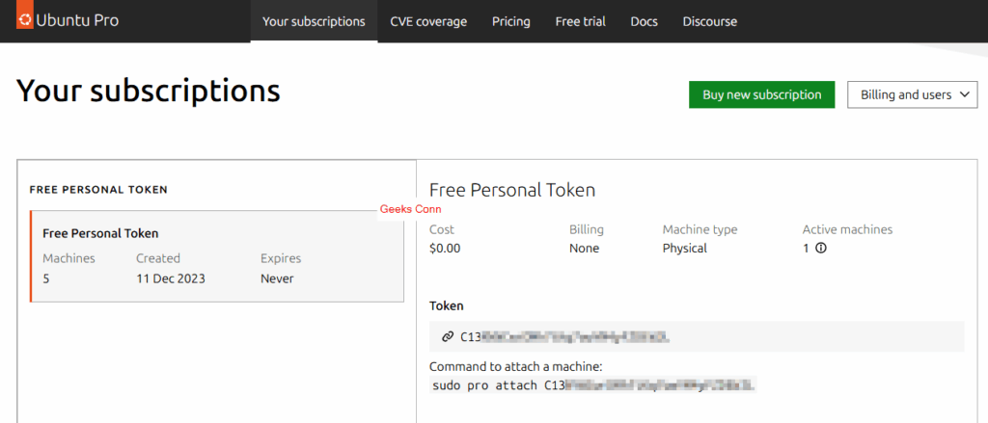988x423 pixels.
Task: Click the FREE PERSONAL TOKEN section label
Action: (x=98, y=190)
